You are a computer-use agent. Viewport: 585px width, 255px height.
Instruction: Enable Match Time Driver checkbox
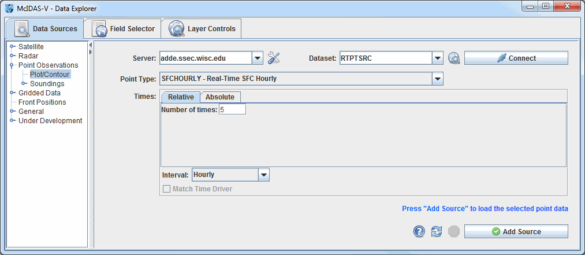pyautogui.click(x=167, y=189)
